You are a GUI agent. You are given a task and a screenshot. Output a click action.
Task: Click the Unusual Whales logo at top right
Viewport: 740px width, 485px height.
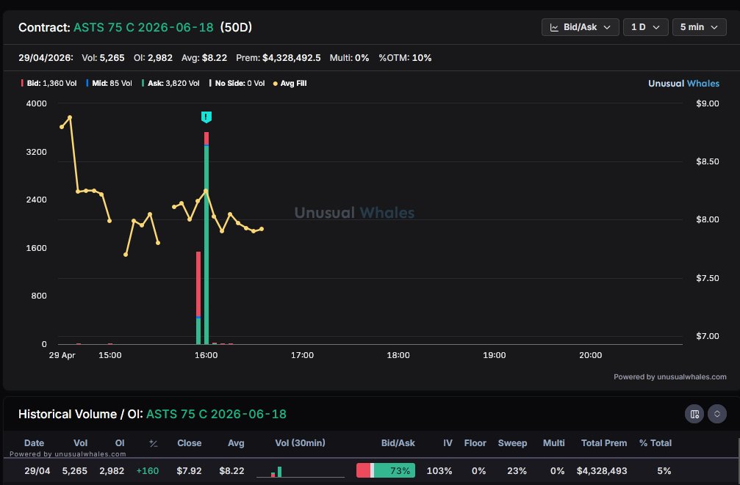pyautogui.click(x=683, y=84)
